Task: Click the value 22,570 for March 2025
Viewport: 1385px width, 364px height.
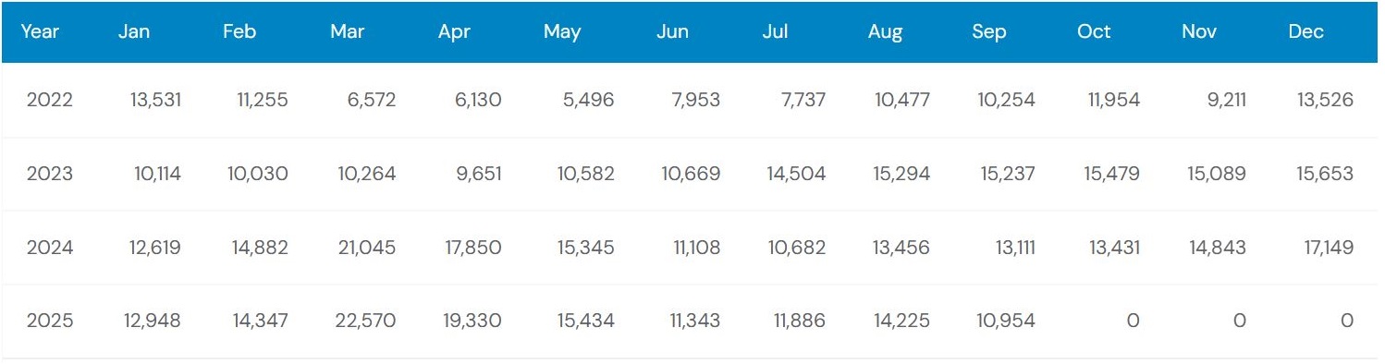Action: (x=363, y=321)
